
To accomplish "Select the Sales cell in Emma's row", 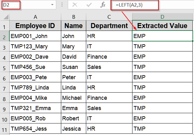I will pos(109,108).
